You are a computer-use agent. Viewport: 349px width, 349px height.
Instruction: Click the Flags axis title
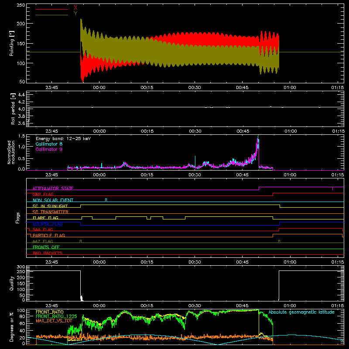(18, 218)
